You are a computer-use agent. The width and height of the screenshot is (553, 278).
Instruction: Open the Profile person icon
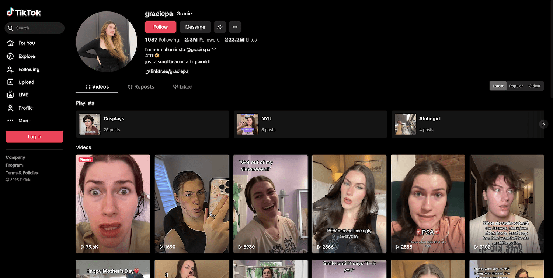click(11, 108)
